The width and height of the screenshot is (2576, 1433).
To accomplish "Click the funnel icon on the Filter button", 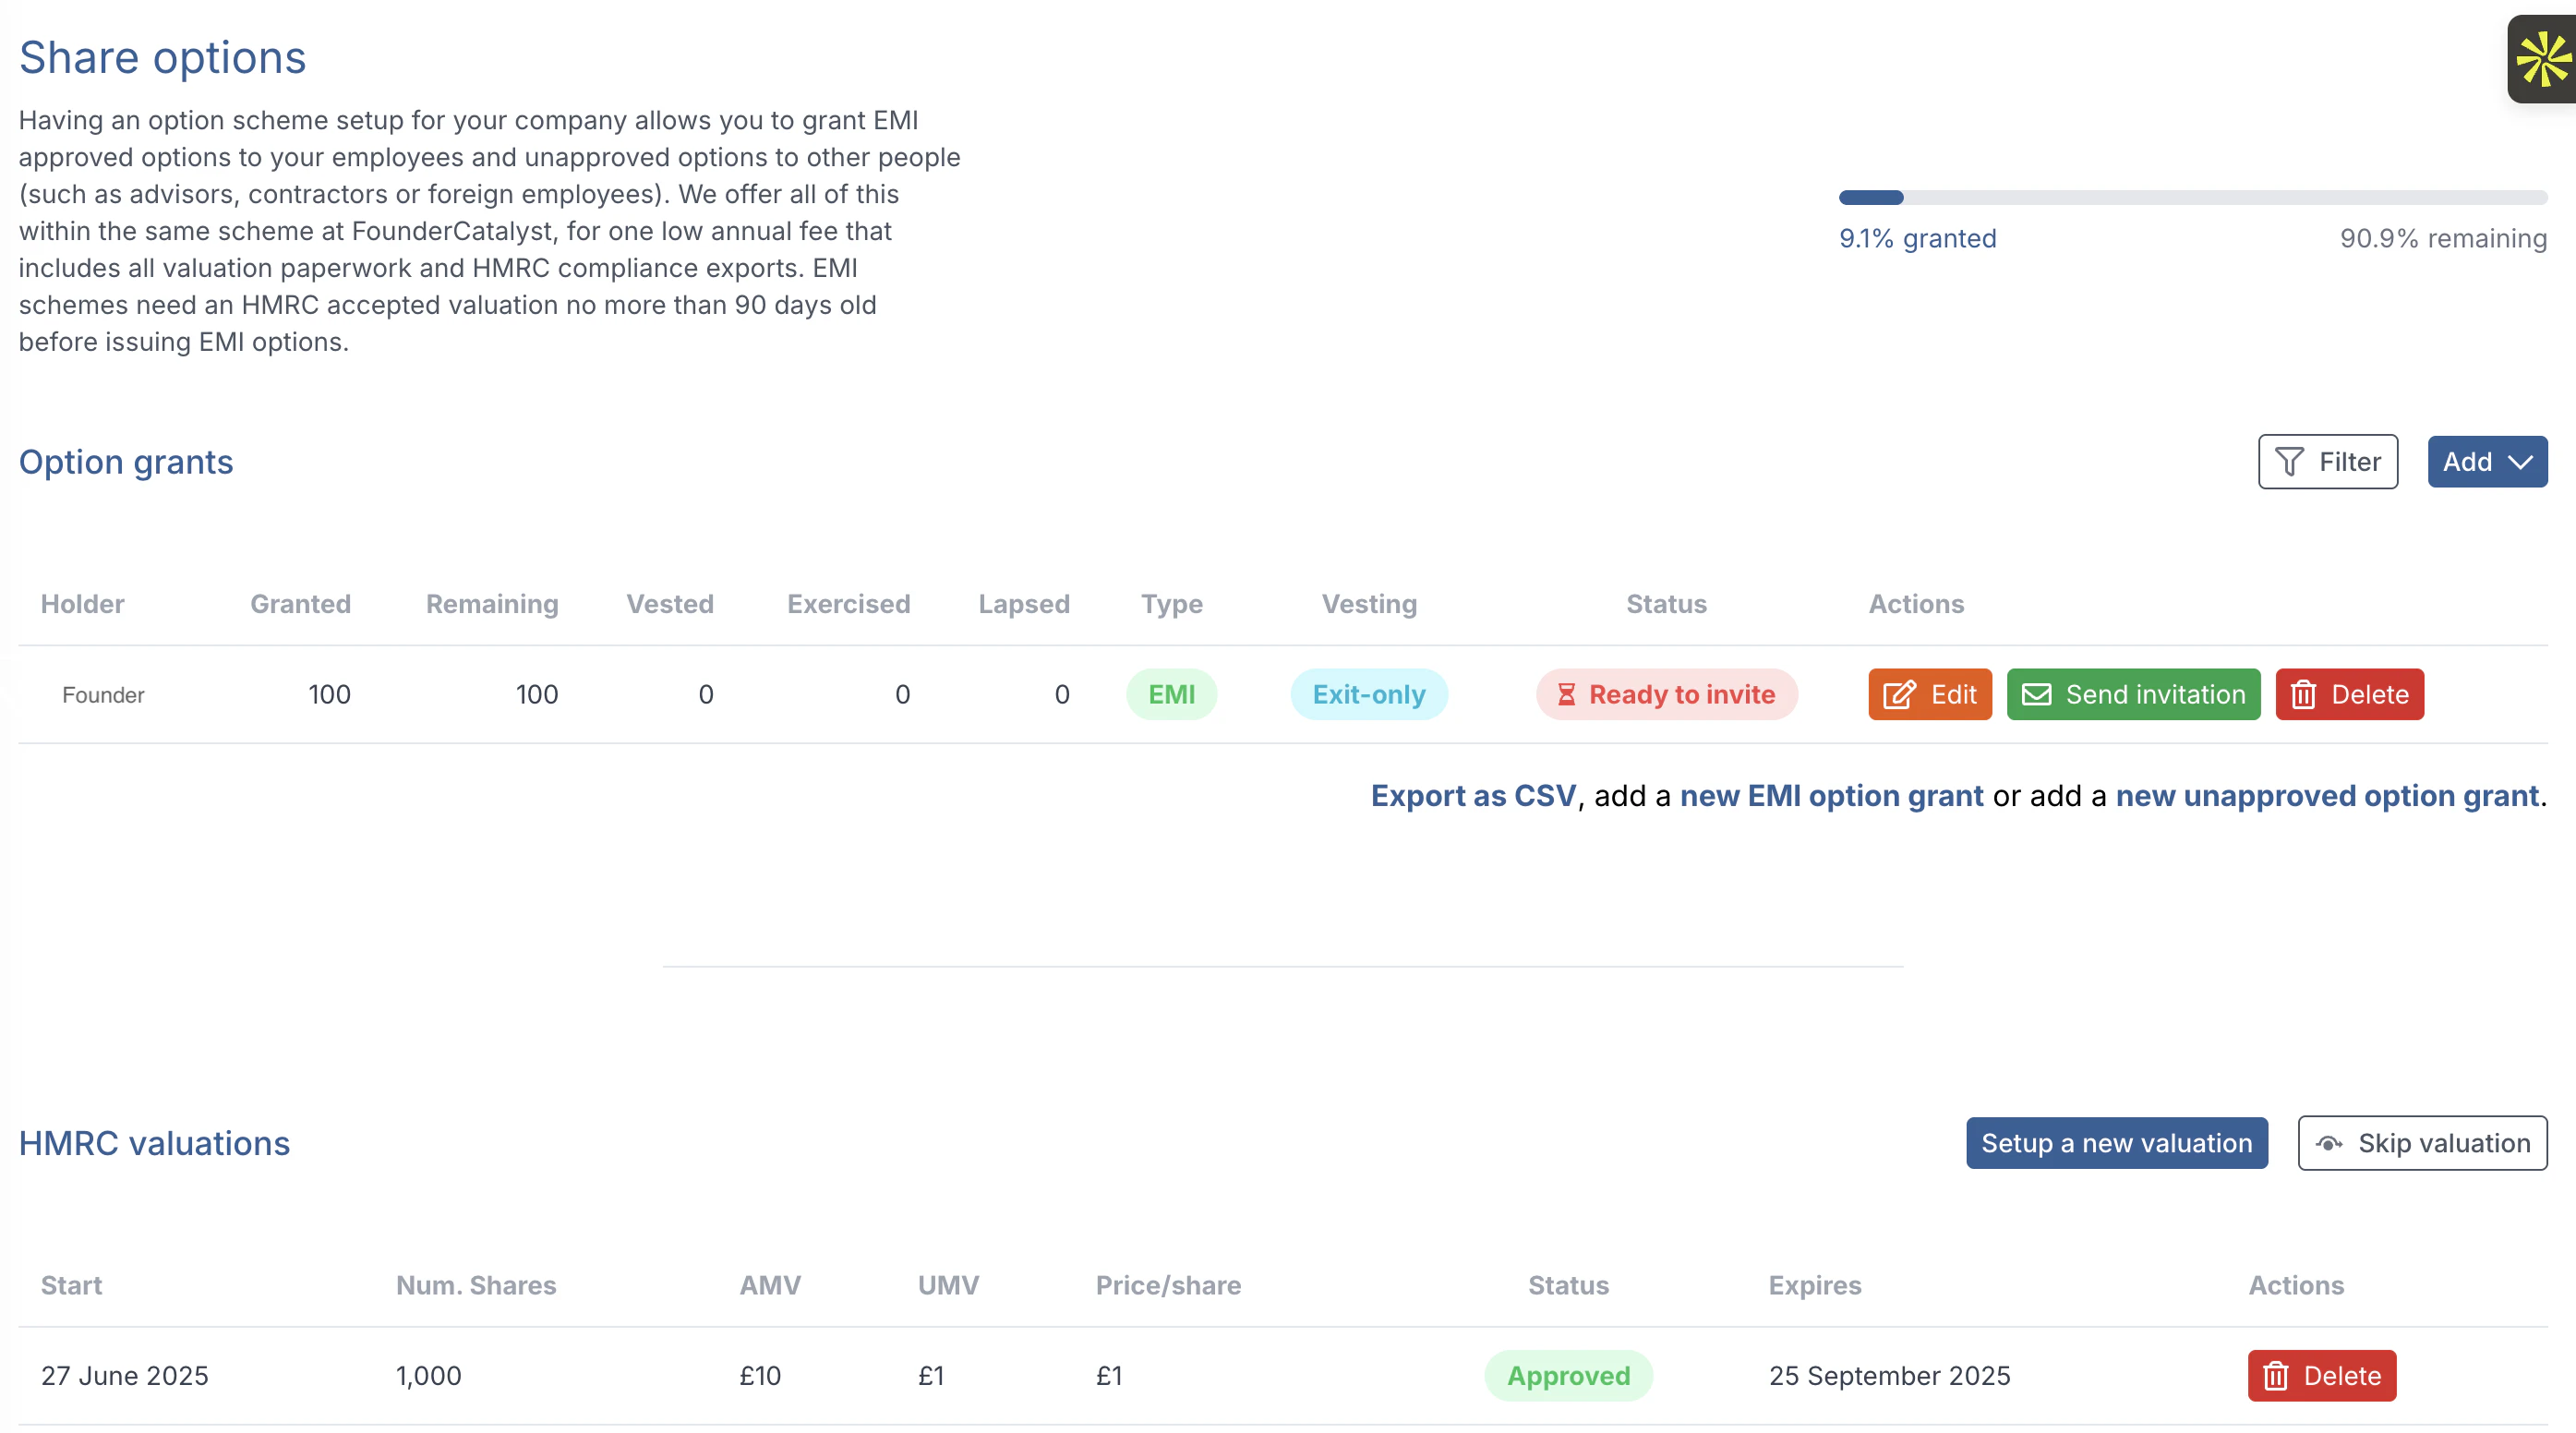I will click(x=2293, y=461).
